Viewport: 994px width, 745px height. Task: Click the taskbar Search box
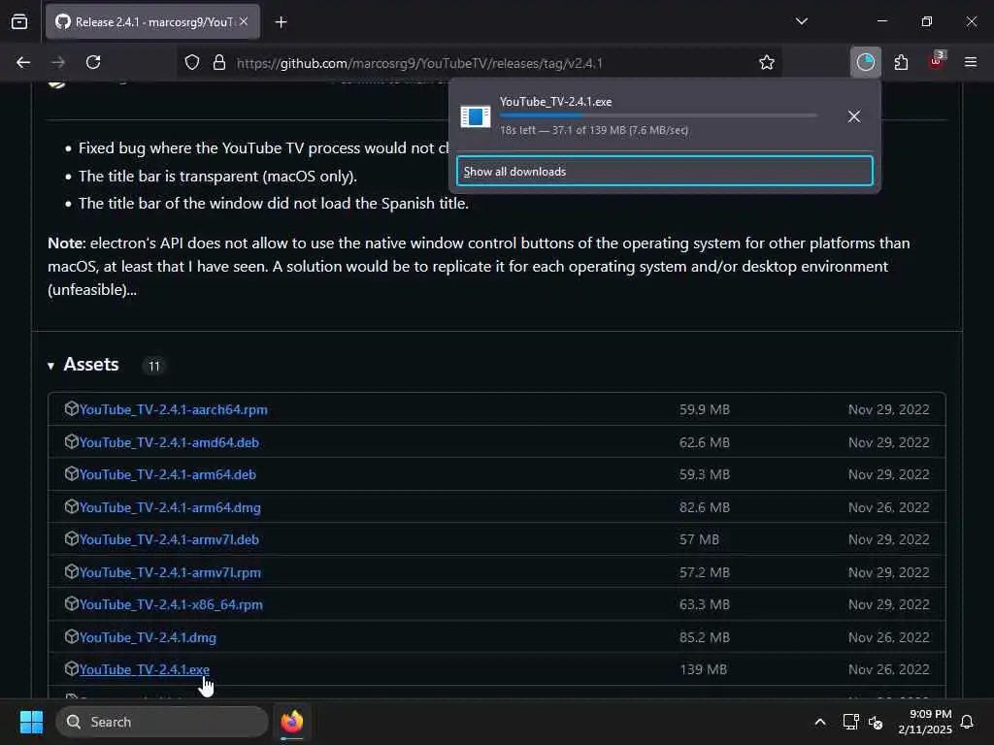pos(162,722)
